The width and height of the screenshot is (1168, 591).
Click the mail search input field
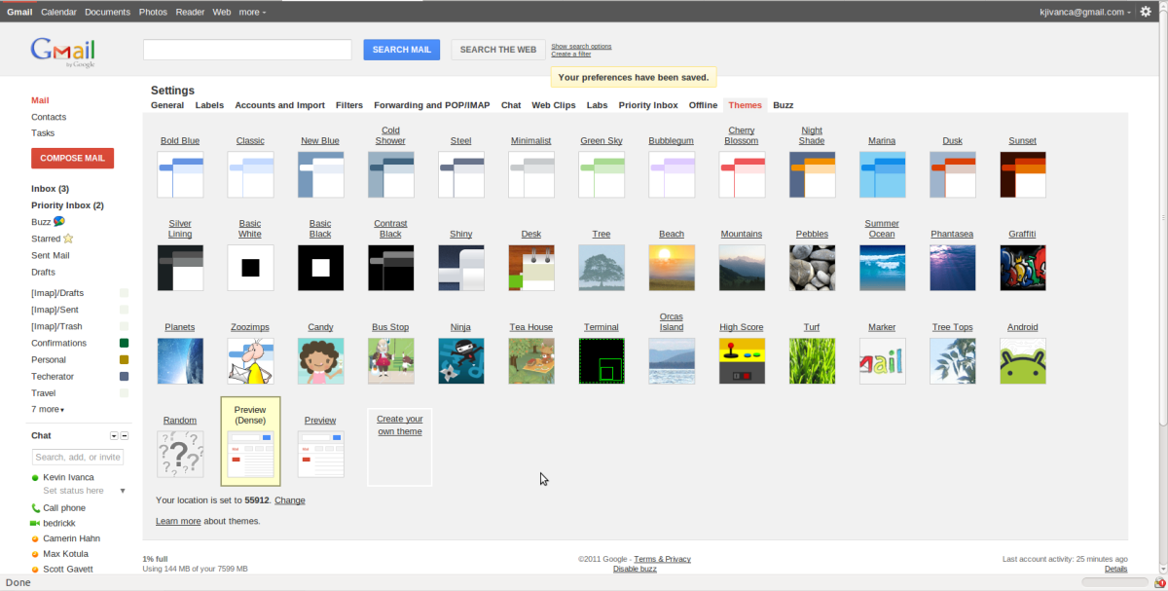247,50
